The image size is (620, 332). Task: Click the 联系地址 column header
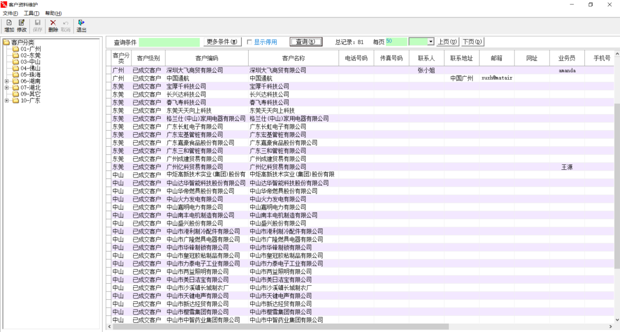[462, 58]
